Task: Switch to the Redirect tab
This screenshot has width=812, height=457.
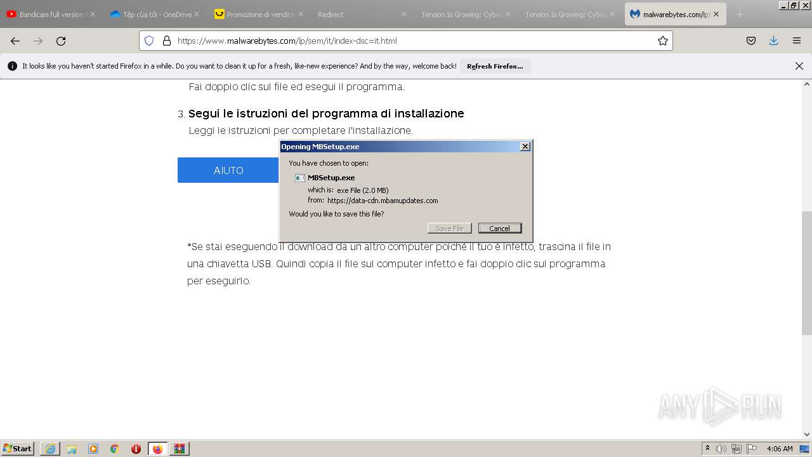Action: [363, 14]
